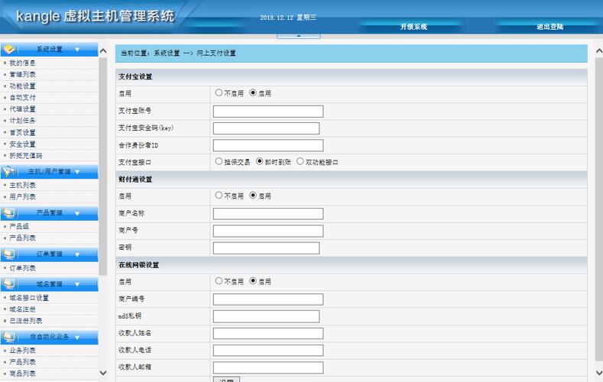This screenshot has width=603, height=382.
Task: Collapse the 系统设置 section arrow
Action: (x=77, y=50)
